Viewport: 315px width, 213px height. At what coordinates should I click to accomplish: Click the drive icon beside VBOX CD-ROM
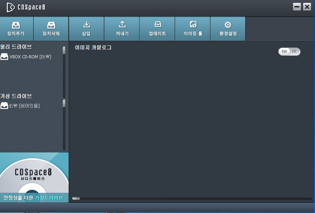click(4, 57)
